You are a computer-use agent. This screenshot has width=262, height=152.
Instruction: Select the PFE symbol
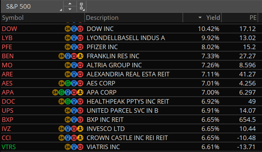[x=7, y=47]
